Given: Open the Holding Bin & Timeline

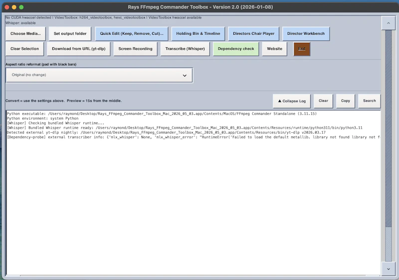Looking at the screenshot, I should (198, 33).
